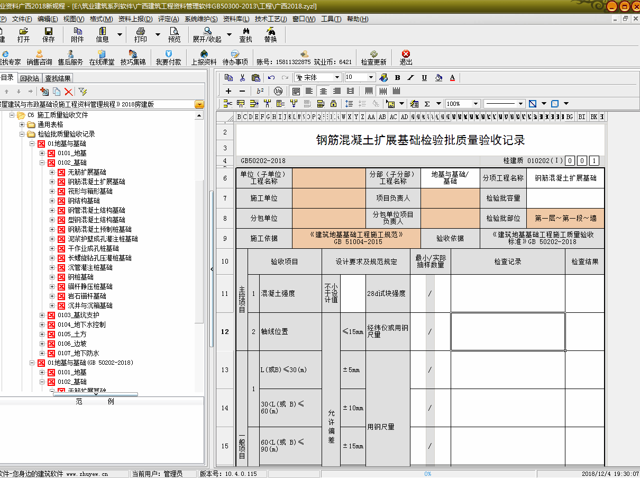The width and height of the screenshot is (640, 478).
Task: Click 检查更新 check for updates
Action: [x=373, y=57]
